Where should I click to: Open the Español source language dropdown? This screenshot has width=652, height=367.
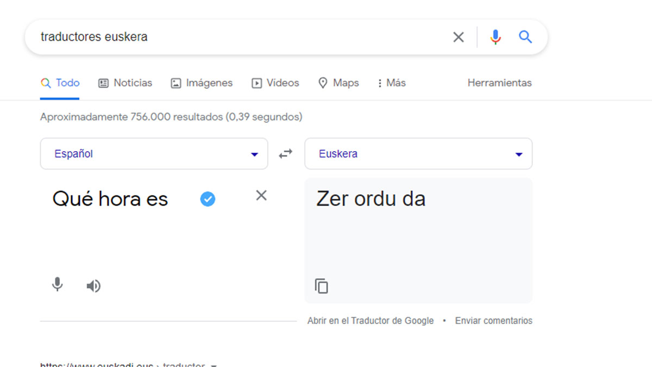point(154,154)
